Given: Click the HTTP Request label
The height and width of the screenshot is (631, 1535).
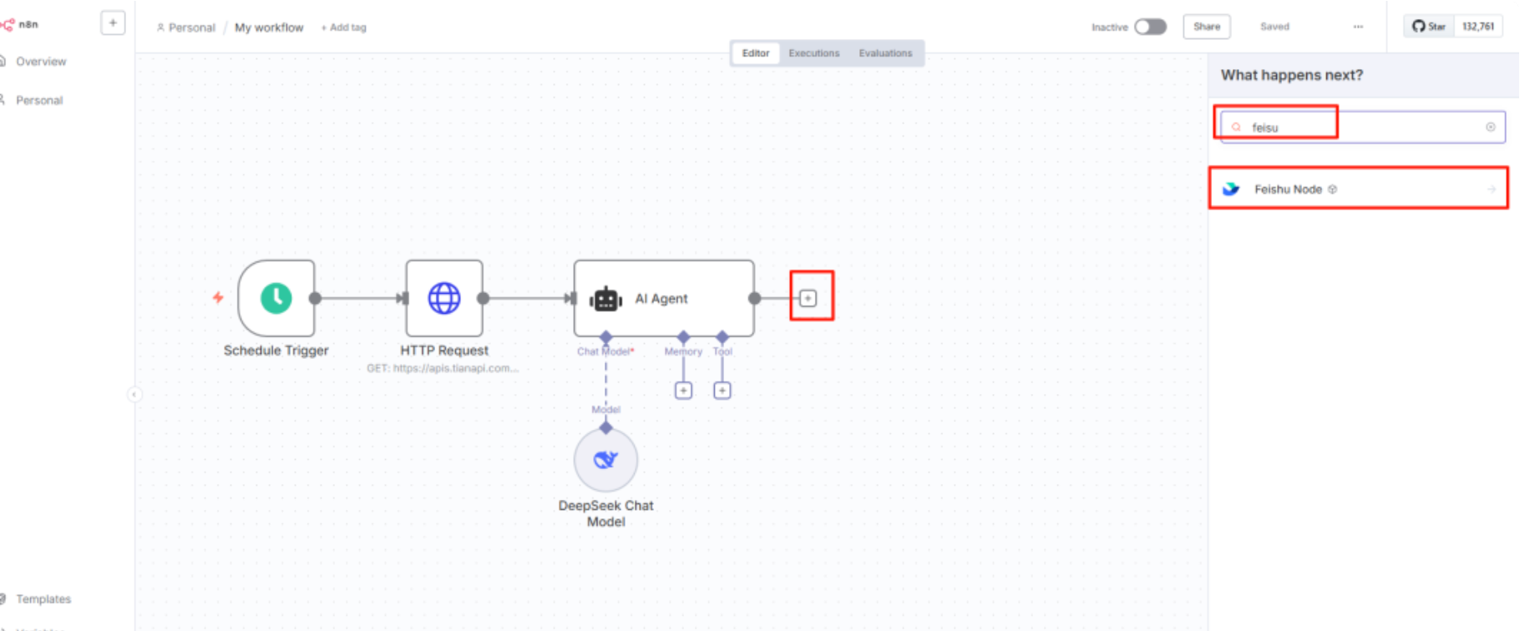Looking at the screenshot, I should coord(444,351).
